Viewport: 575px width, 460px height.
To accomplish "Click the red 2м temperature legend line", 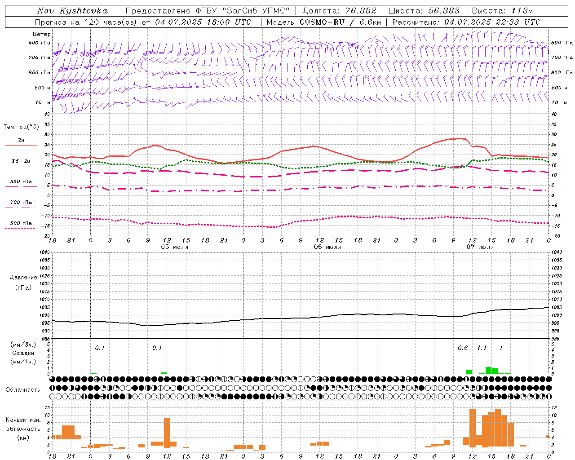I will [21, 145].
